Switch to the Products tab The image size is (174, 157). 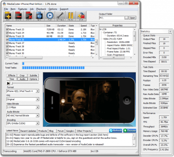point(43,131)
